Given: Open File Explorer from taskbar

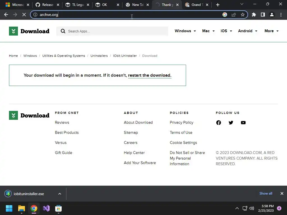Looking at the screenshot, I should pyautogui.click(x=21, y=208).
